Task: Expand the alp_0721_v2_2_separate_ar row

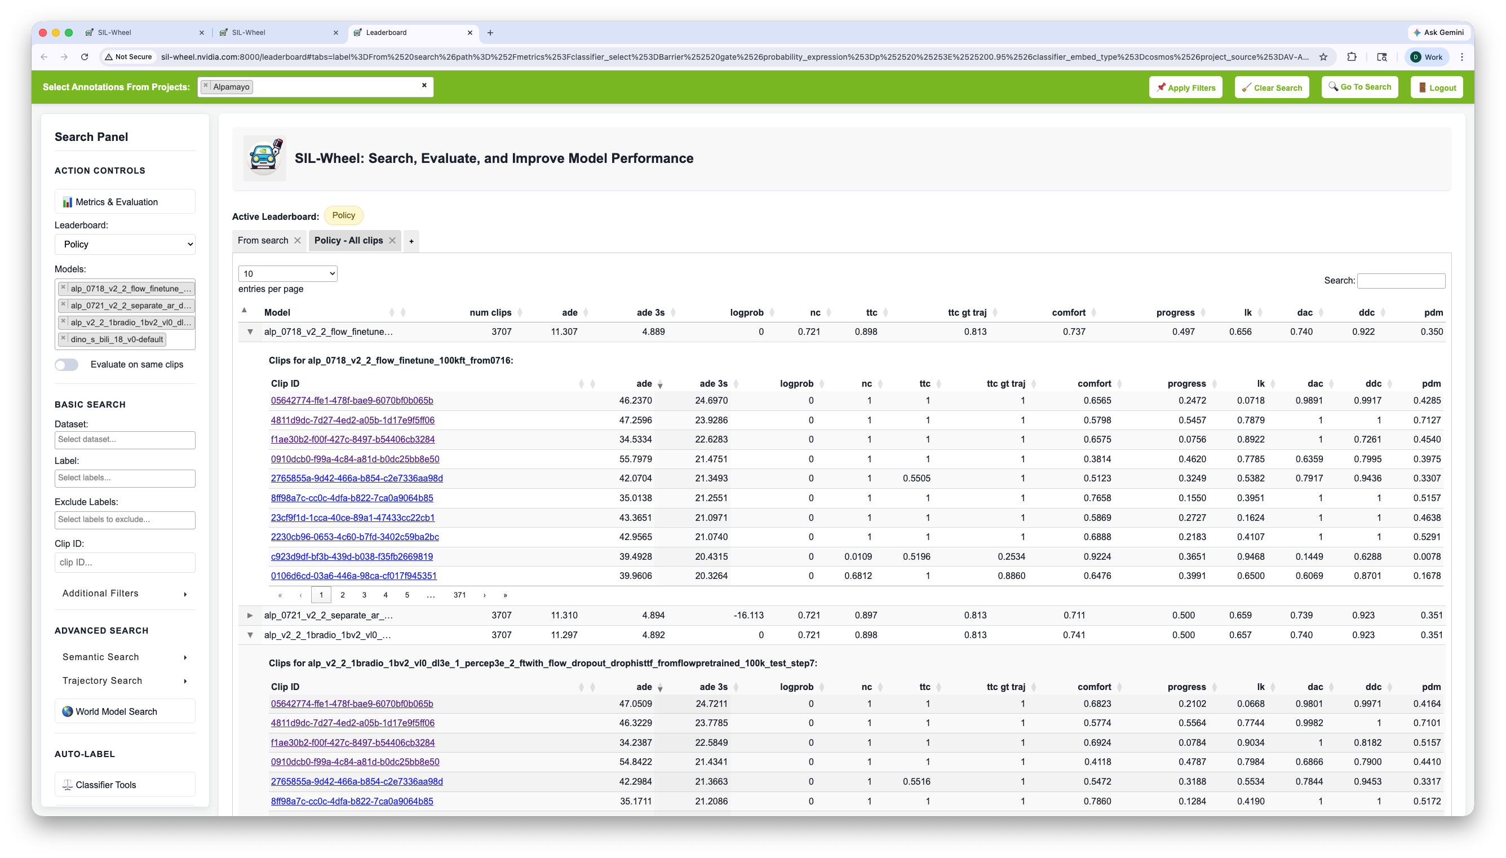Action: [250, 615]
